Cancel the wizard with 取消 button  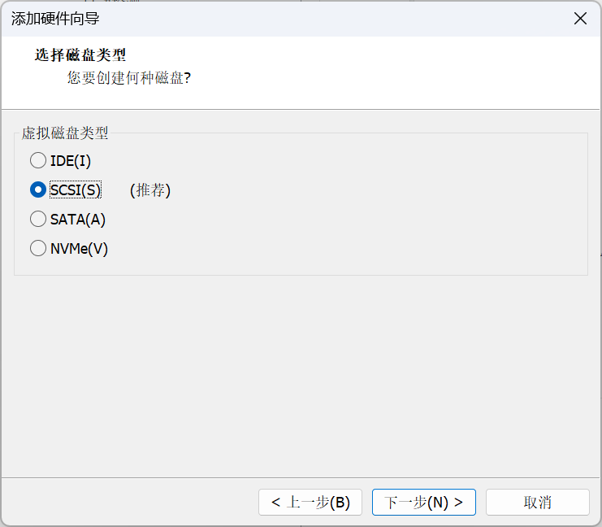coord(537,502)
